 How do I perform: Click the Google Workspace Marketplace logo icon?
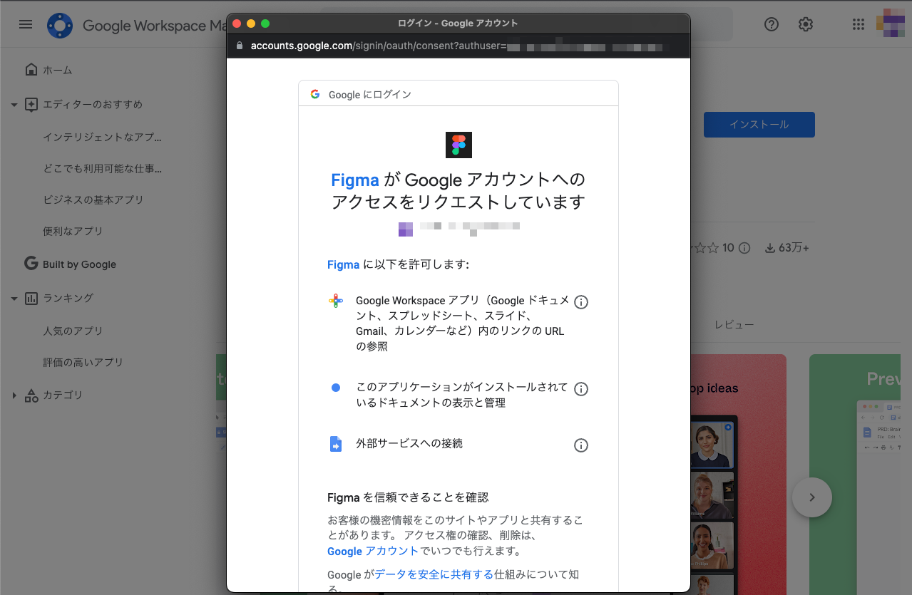[60, 26]
